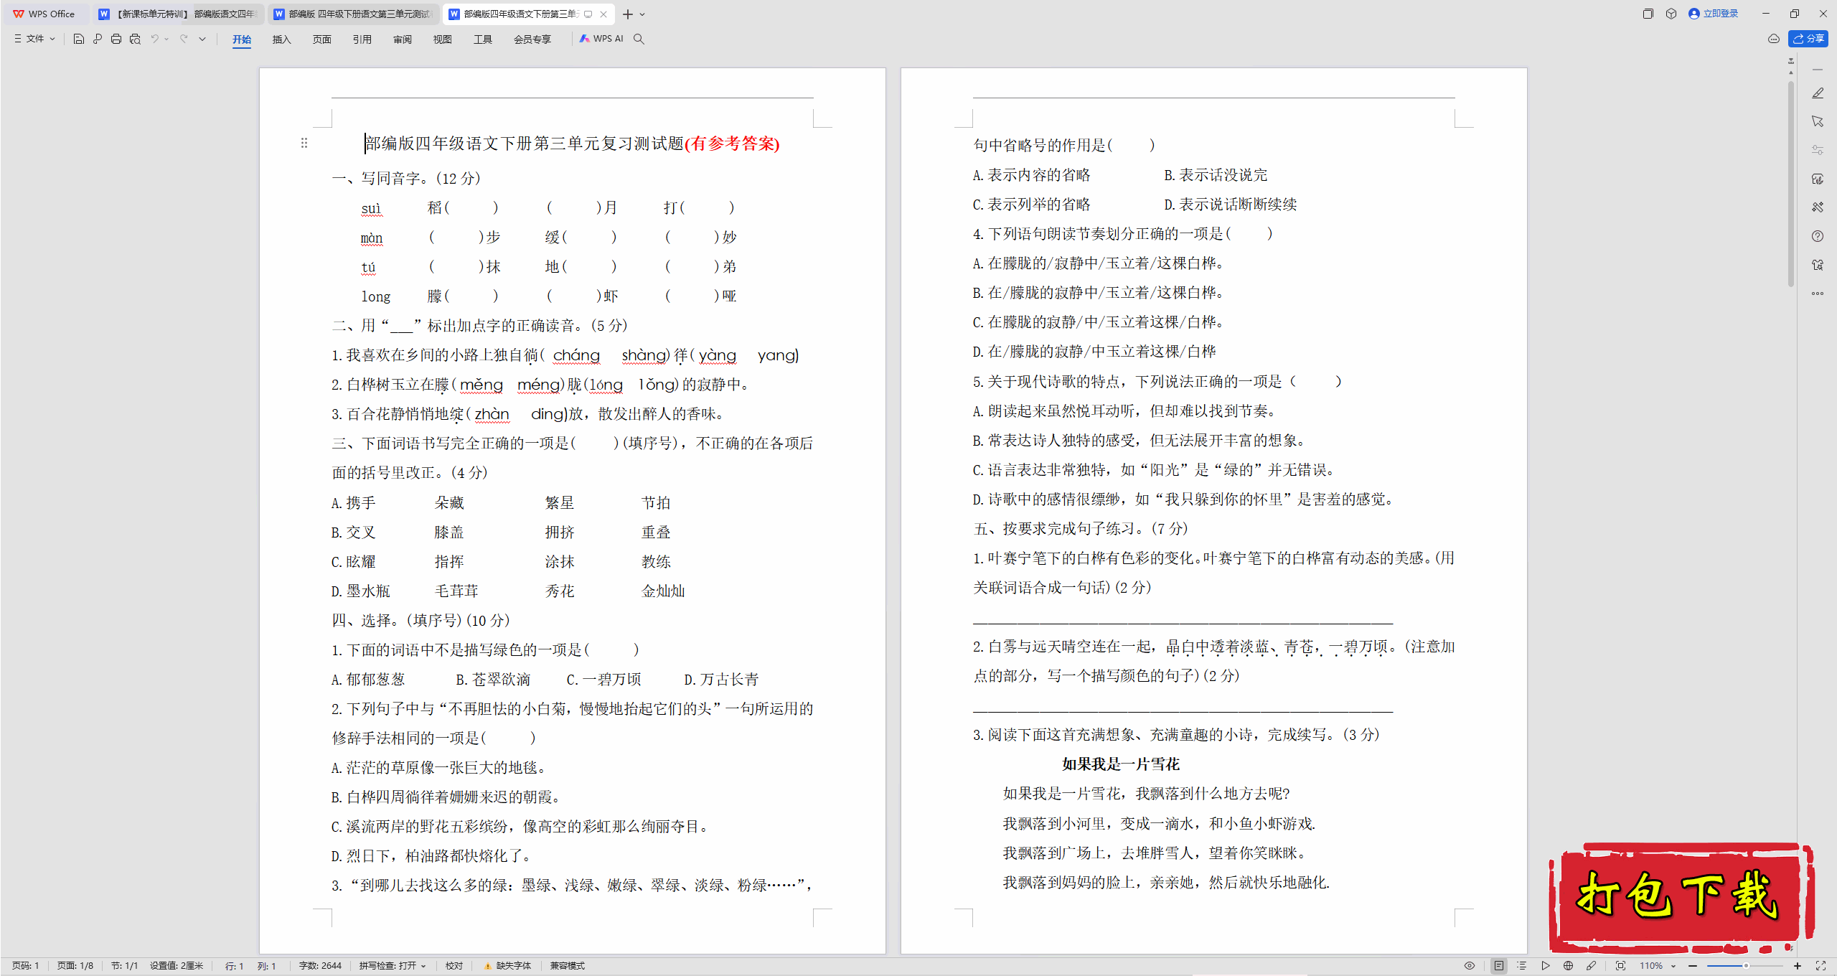Screen dimensions: 1837x976
Task: Open the 会员专享 ribbon tab
Action: [532, 39]
